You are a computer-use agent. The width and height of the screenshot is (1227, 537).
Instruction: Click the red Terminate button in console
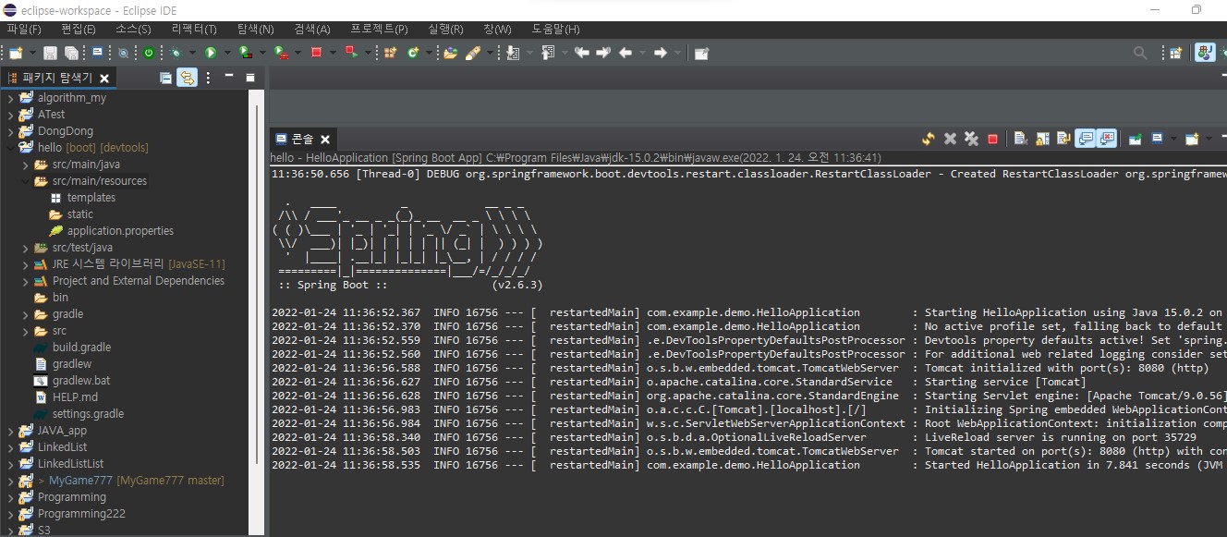click(x=993, y=139)
